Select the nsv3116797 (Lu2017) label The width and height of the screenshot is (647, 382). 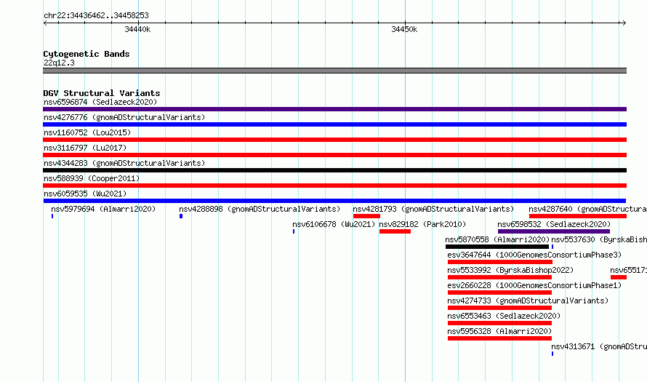[x=85, y=148]
